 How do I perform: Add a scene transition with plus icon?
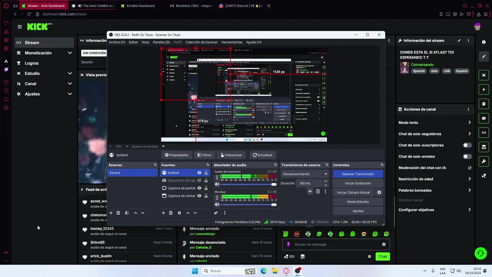click(310, 191)
